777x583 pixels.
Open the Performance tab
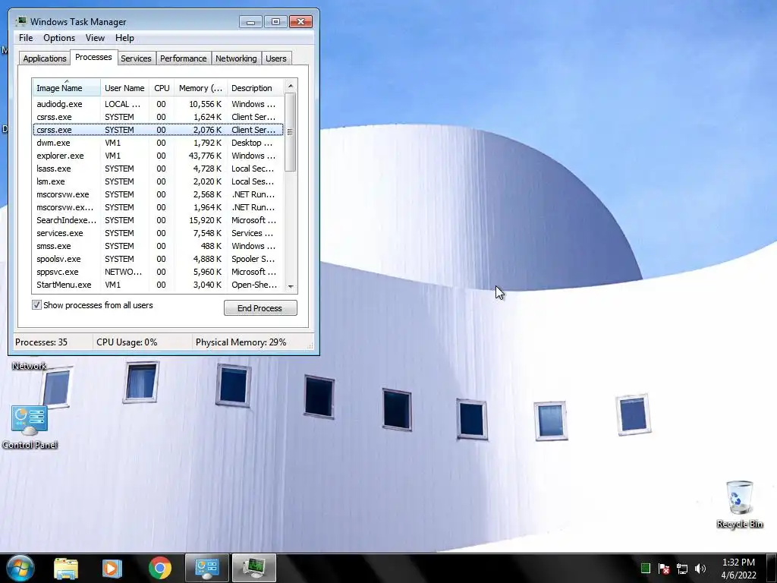[183, 58]
